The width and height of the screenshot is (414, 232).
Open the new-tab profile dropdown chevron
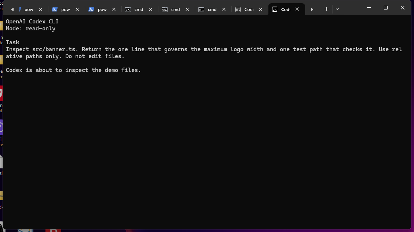(x=337, y=9)
